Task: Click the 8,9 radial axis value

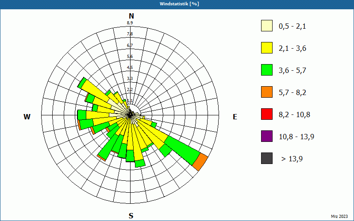Action: [130, 23]
